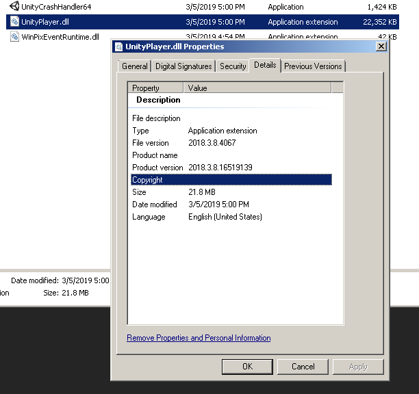Click UnityCrashHandler64 Application type cell

coord(285,7)
